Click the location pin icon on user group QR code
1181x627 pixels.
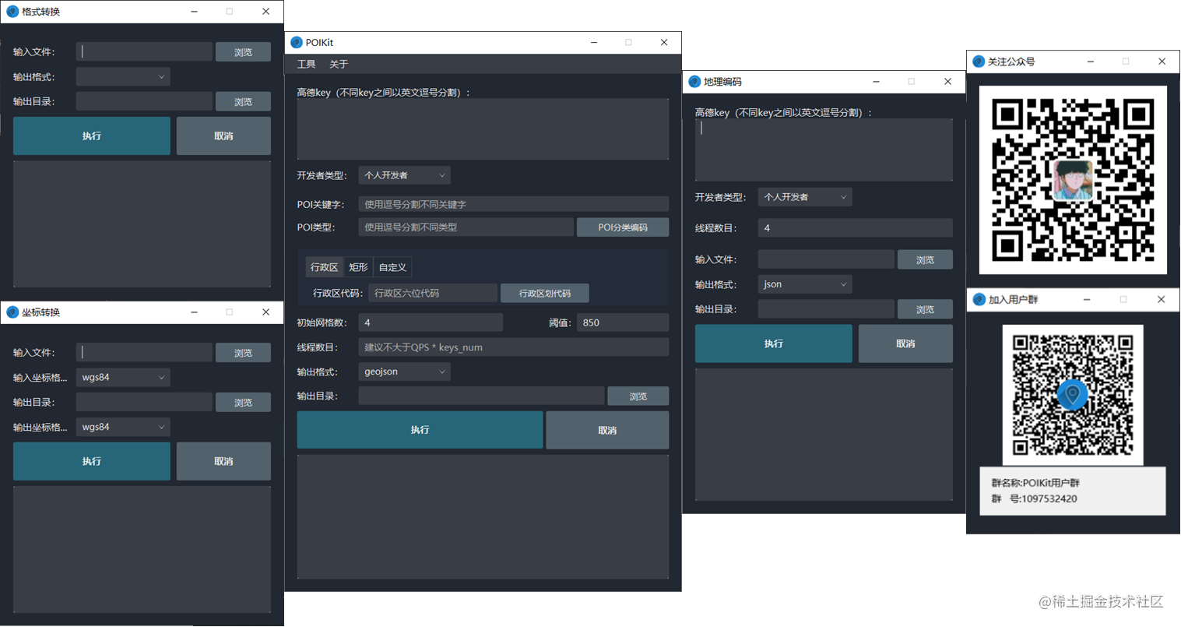[1072, 395]
